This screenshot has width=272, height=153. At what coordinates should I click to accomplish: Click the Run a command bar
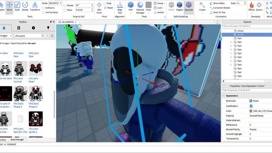coord(136,144)
